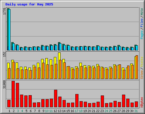
Task: Select green weekend day label 10
Action: pos(47,111)
